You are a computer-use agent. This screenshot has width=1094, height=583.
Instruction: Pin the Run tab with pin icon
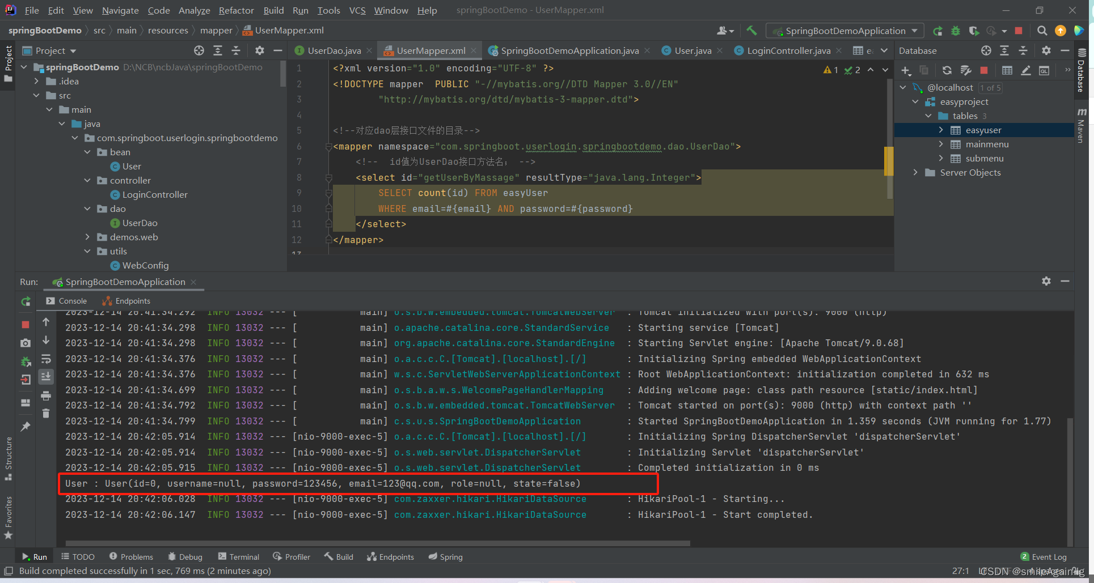pyautogui.click(x=26, y=427)
